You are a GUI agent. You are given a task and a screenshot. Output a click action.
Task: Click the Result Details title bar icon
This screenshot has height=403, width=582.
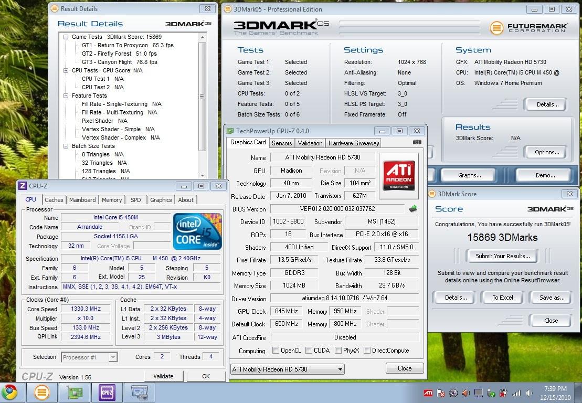(x=55, y=8)
